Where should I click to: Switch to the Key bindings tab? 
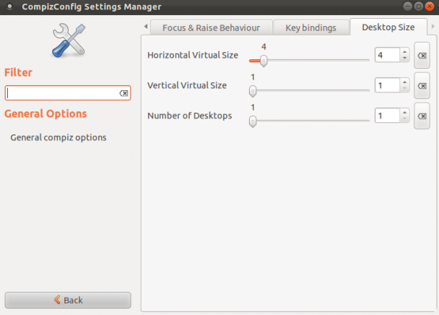310,27
